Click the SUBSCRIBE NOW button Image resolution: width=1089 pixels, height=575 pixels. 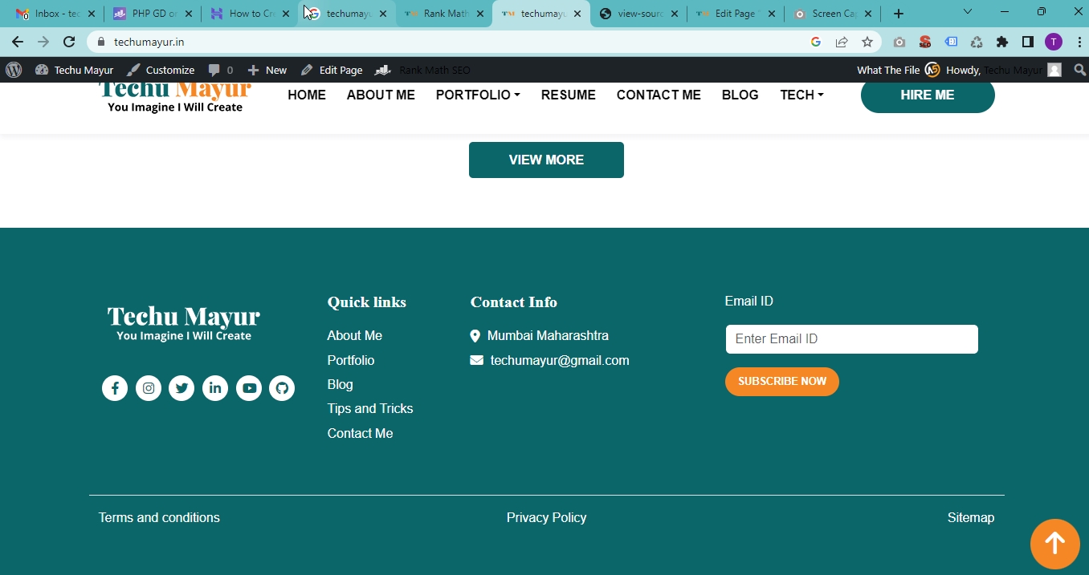click(x=782, y=382)
